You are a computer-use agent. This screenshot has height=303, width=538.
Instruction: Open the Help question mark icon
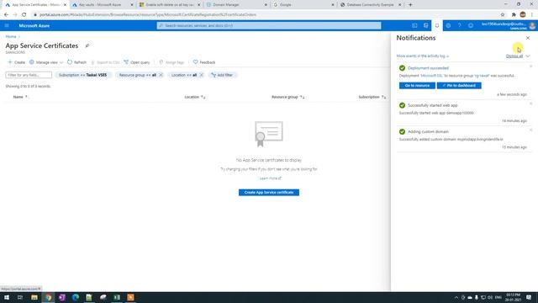point(460,25)
